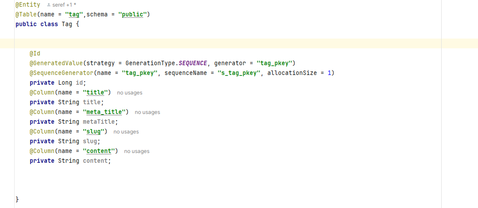
Task: Click the @Id annotation
Action: point(35,53)
